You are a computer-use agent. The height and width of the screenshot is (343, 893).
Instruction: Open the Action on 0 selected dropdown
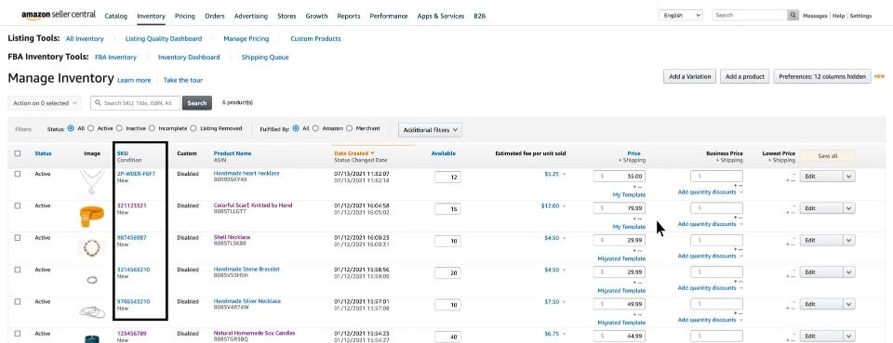45,103
